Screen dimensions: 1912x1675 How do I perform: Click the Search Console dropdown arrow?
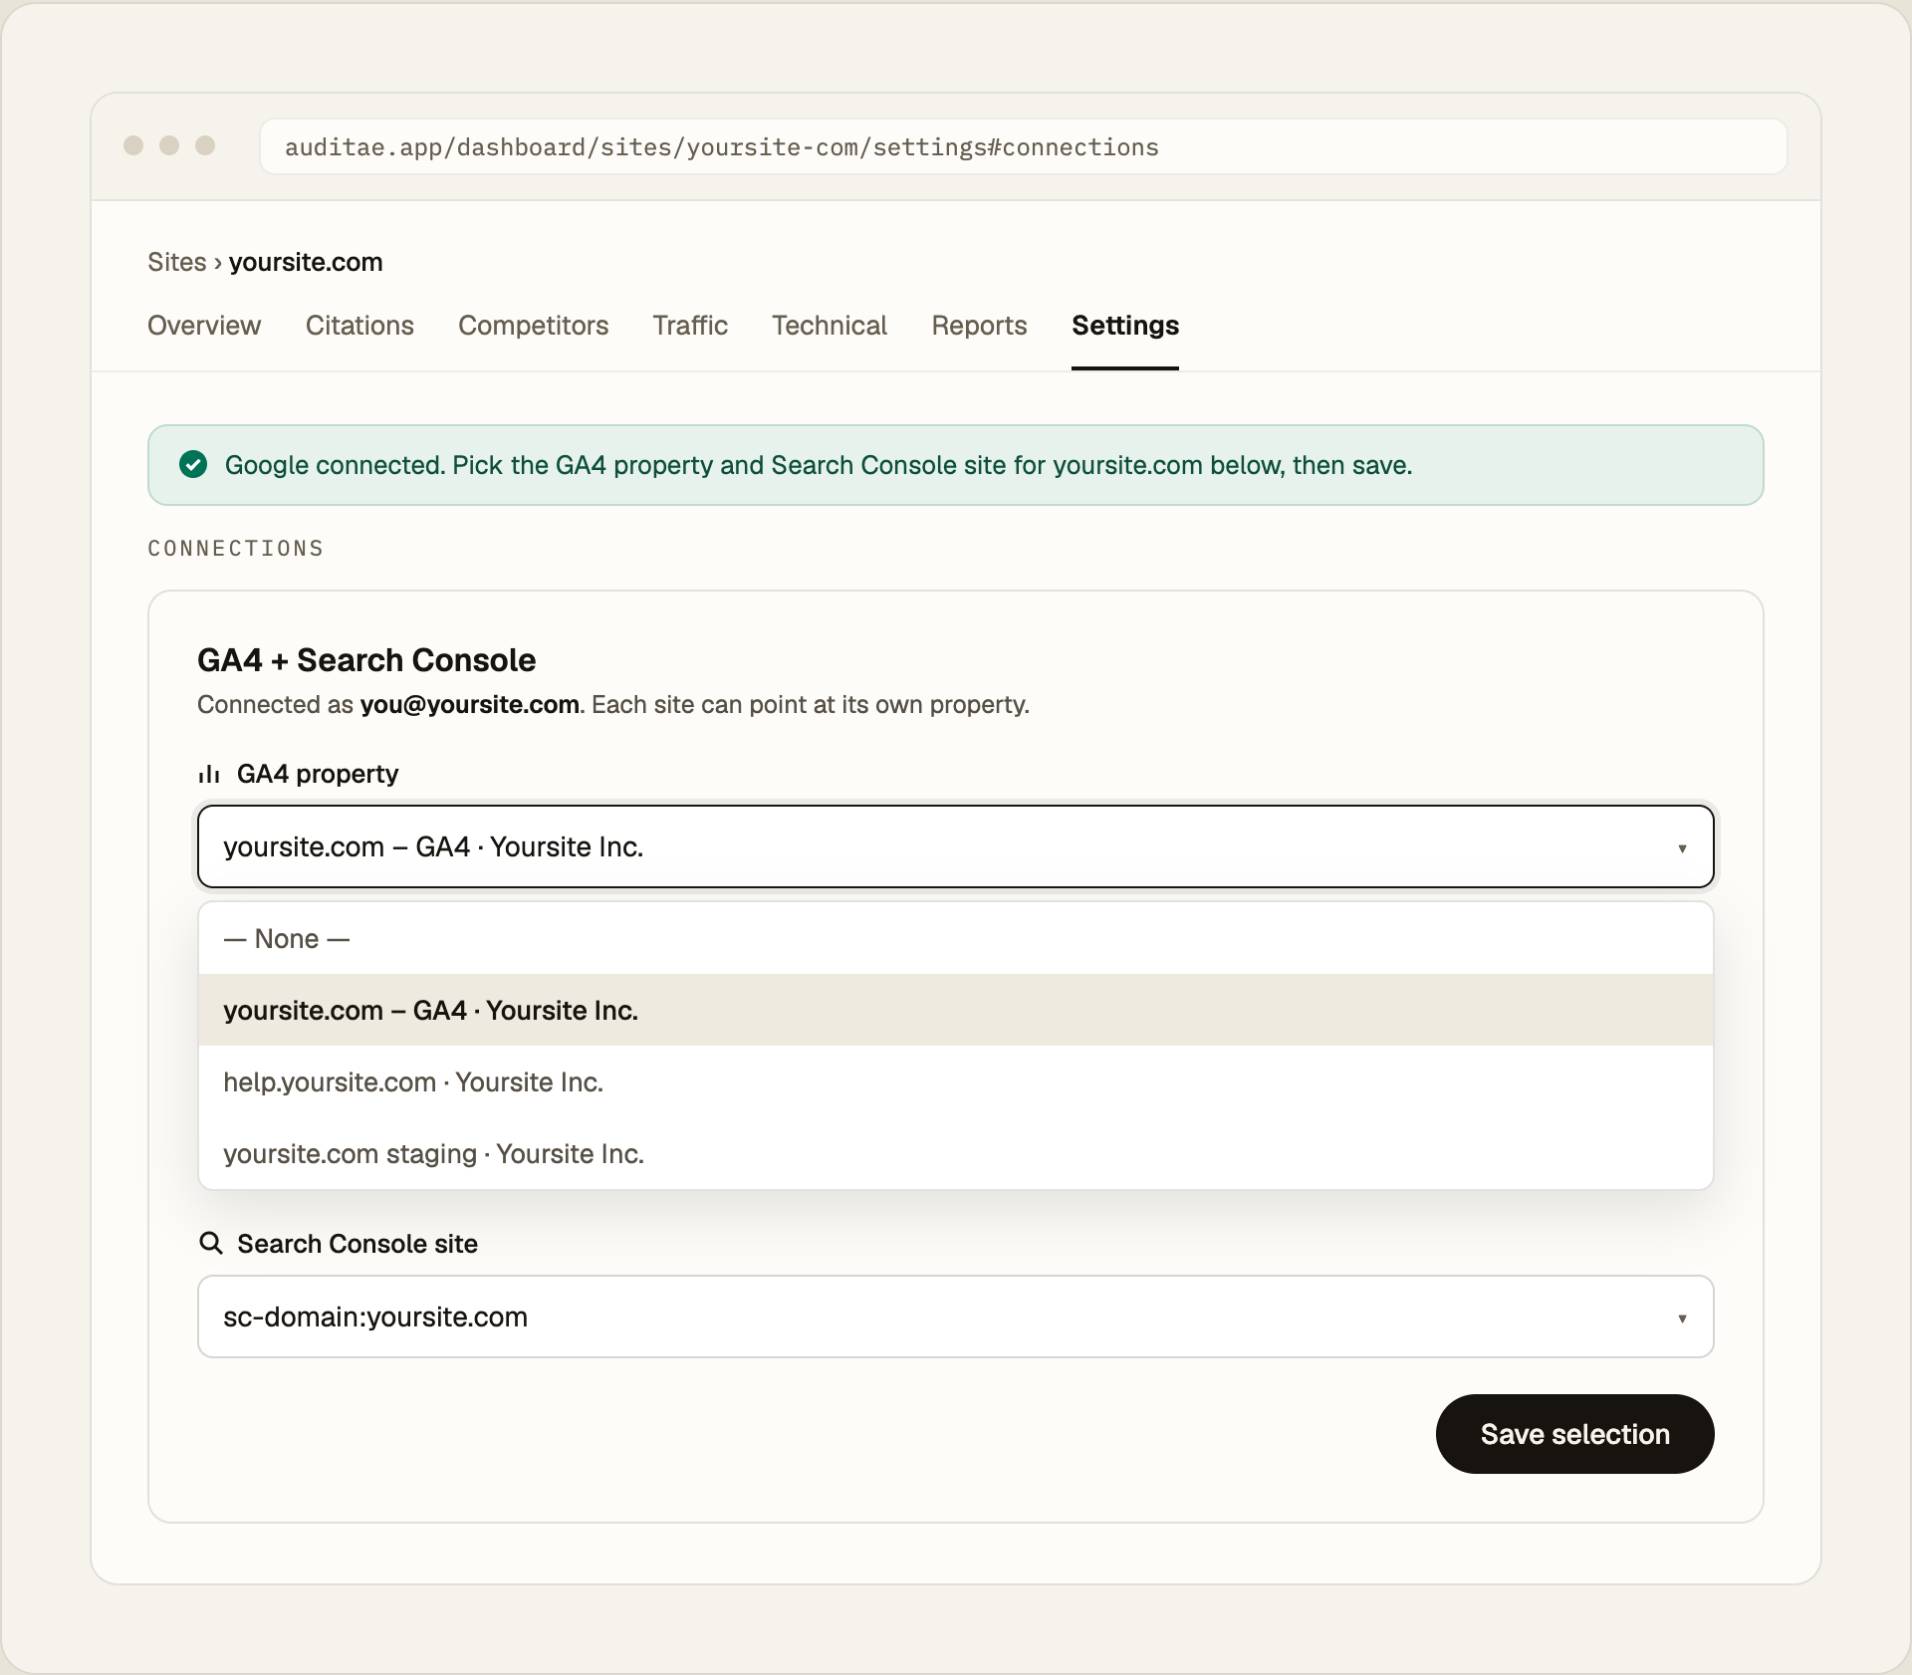click(x=1682, y=1318)
